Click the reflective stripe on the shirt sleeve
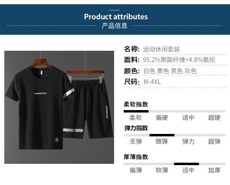This screenshot has width=230, height=185. point(69,94)
